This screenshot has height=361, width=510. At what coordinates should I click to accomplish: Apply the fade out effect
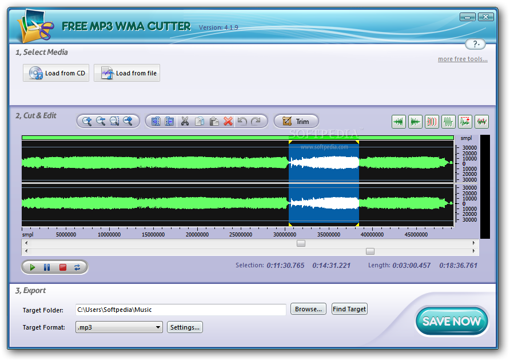click(415, 122)
